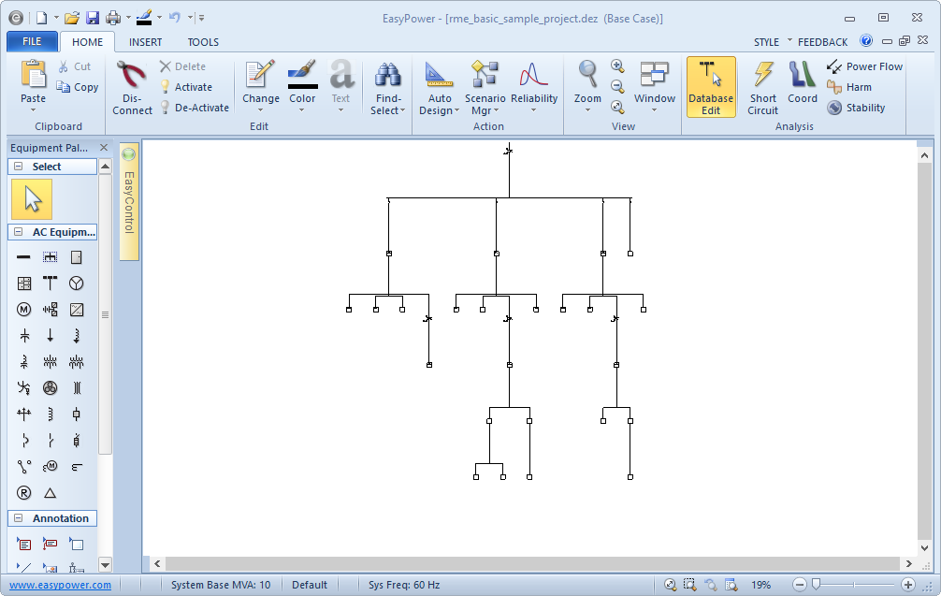This screenshot has height=596, width=941.
Task: Switch to the INSERT ribbon tab
Action: coord(145,42)
